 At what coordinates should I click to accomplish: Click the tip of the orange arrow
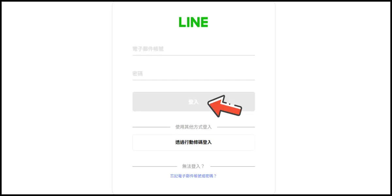209,104
